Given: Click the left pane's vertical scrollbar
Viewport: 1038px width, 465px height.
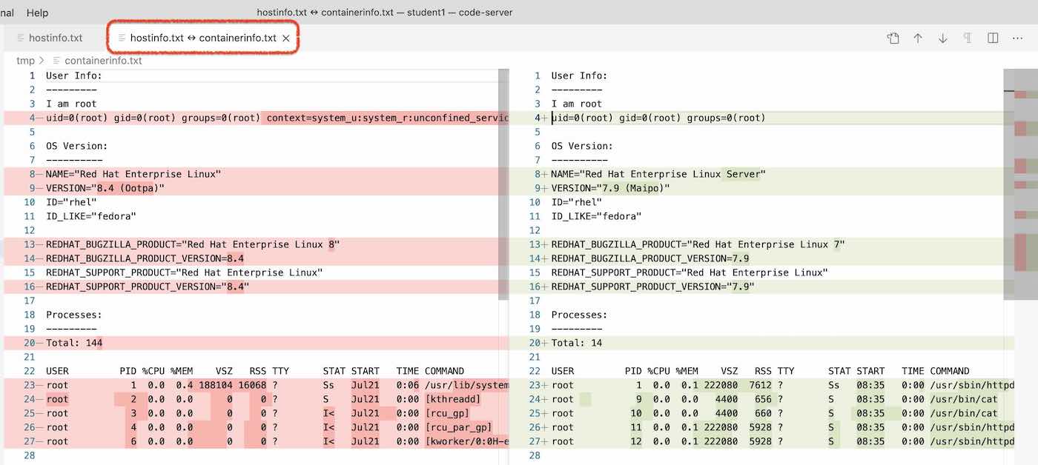Looking at the screenshot, I should (503, 185).
